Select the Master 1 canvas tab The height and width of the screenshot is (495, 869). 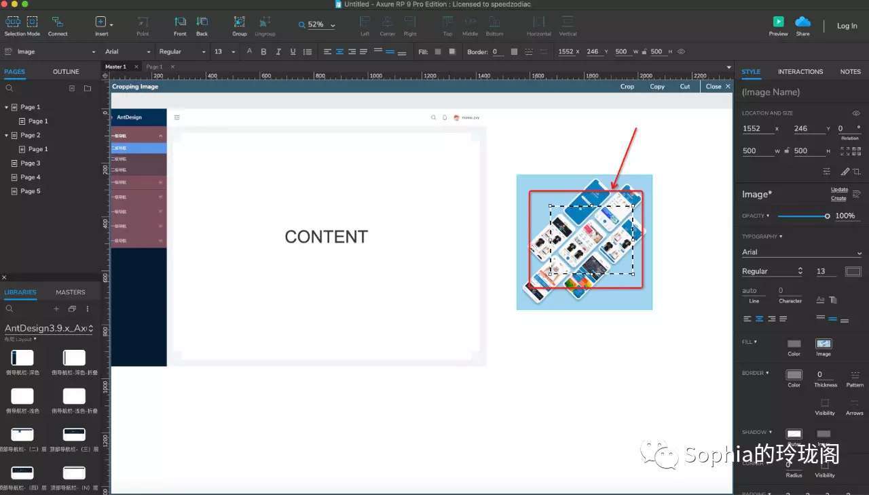pos(115,66)
